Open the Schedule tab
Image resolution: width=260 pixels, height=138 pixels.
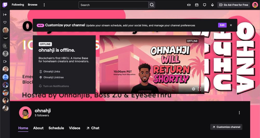click(56, 128)
